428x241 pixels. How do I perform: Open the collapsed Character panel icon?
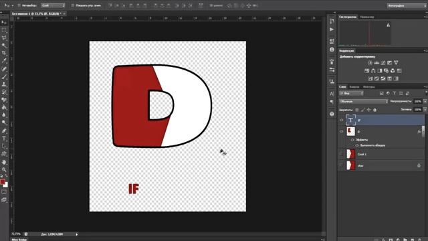332,94
